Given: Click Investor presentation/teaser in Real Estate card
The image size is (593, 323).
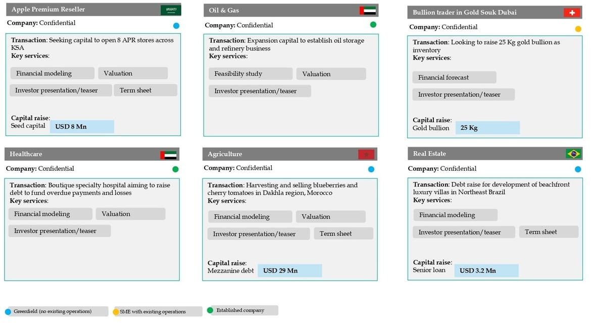Looking at the screenshot, I should click(x=464, y=232).
